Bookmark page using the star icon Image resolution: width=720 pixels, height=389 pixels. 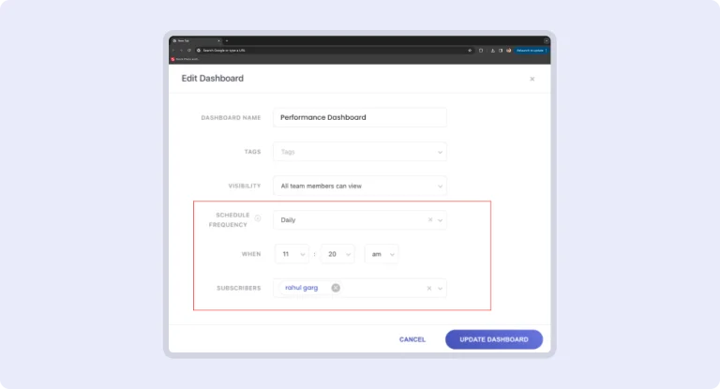[469, 50]
